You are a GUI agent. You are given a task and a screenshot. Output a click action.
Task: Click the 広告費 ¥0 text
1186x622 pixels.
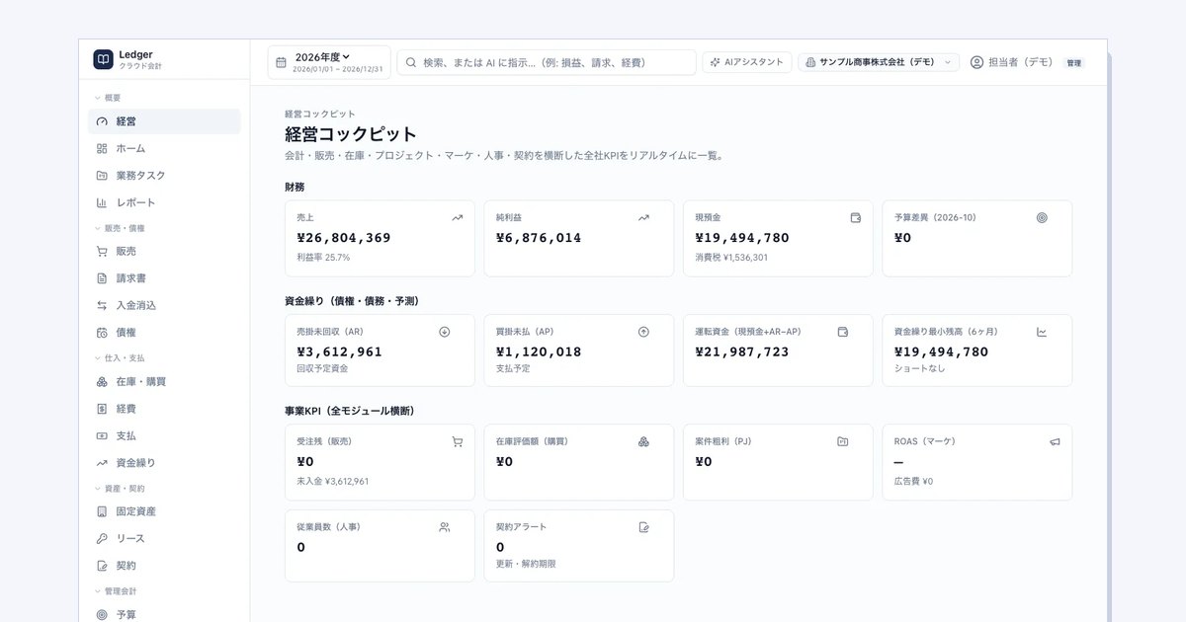(913, 482)
